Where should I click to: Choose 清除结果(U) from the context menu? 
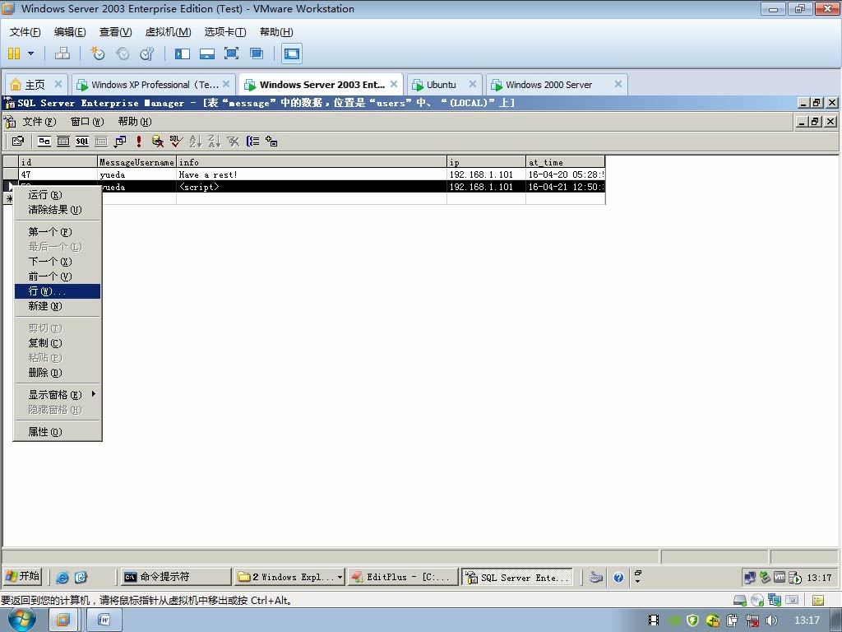coord(58,210)
